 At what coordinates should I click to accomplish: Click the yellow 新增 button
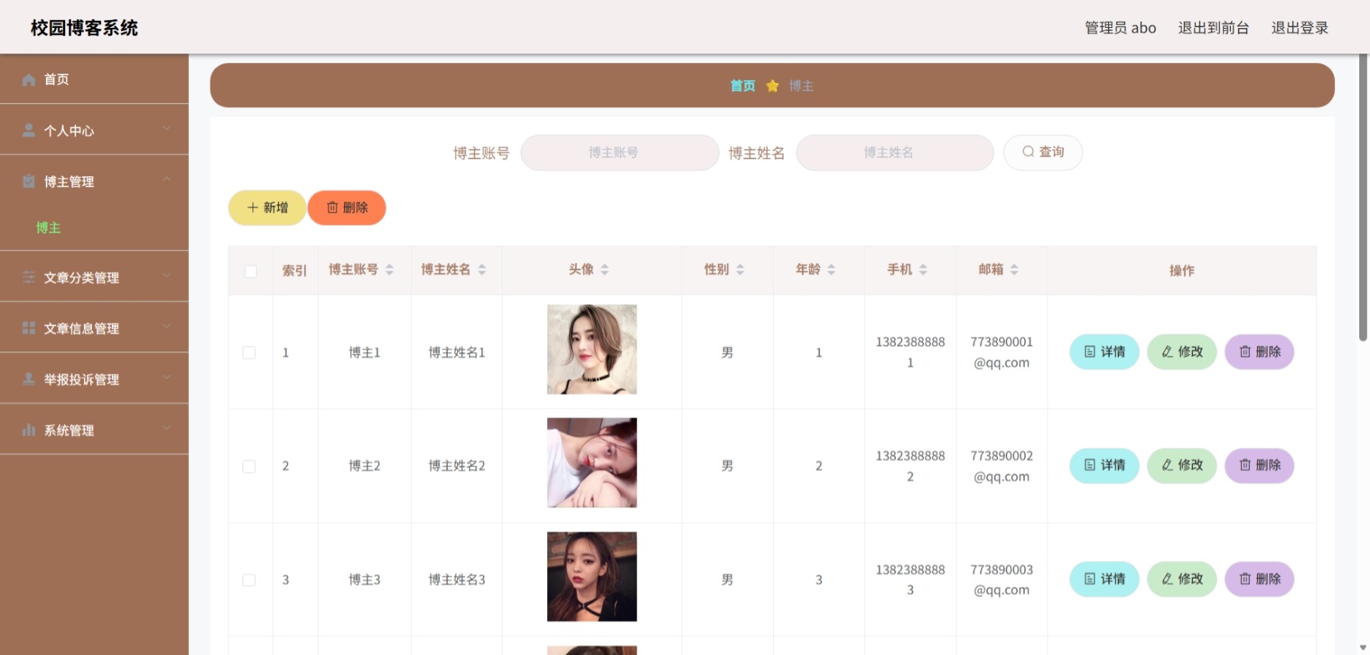point(267,207)
